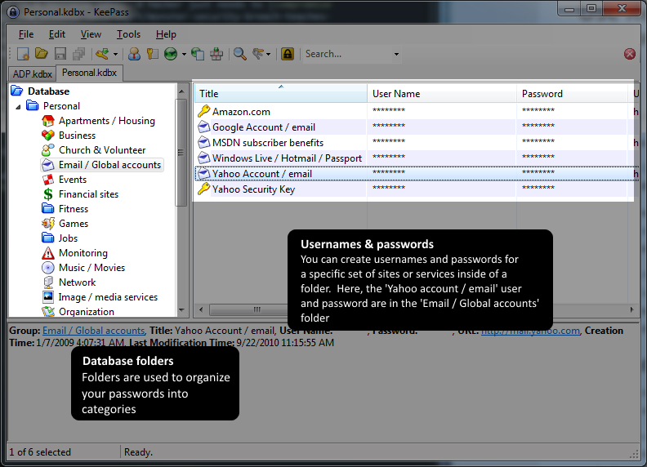Open the Jobs folder

68,238
